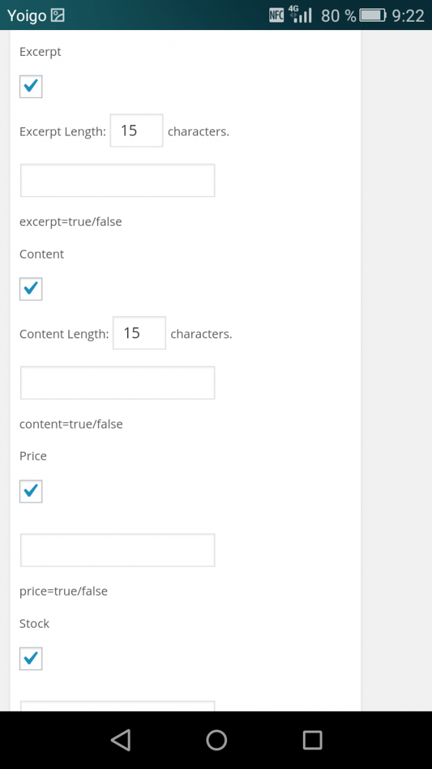Toggle the Stock checkbox
Image resolution: width=432 pixels, height=769 pixels.
pyautogui.click(x=31, y=658)
